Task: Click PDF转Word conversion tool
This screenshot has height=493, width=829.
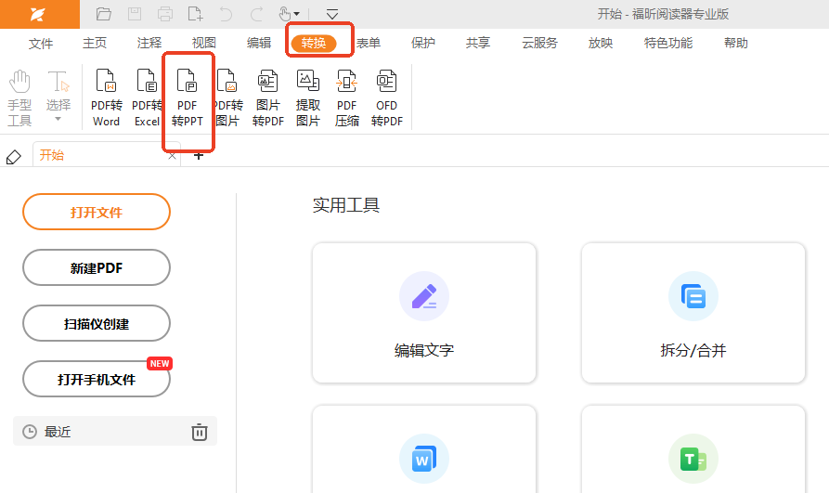Action: (106, 97)
